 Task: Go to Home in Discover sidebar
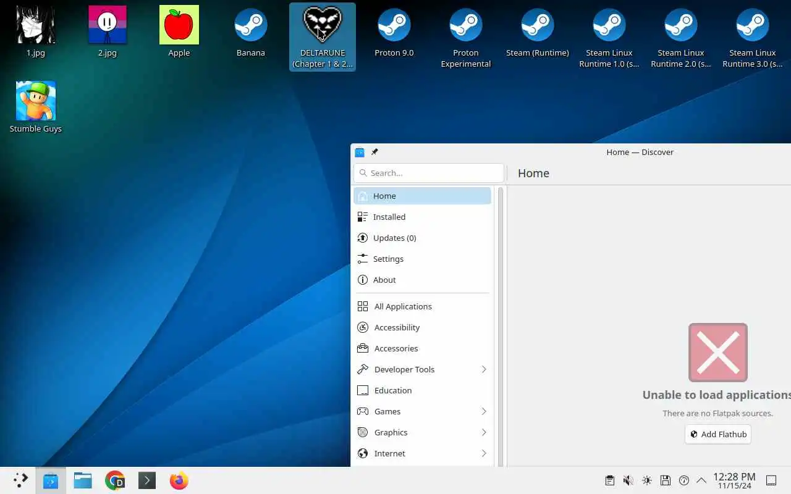pos(422,196)
